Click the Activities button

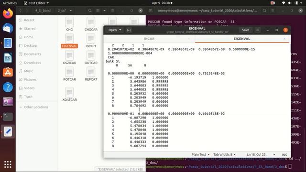click(x=10, y=3)
